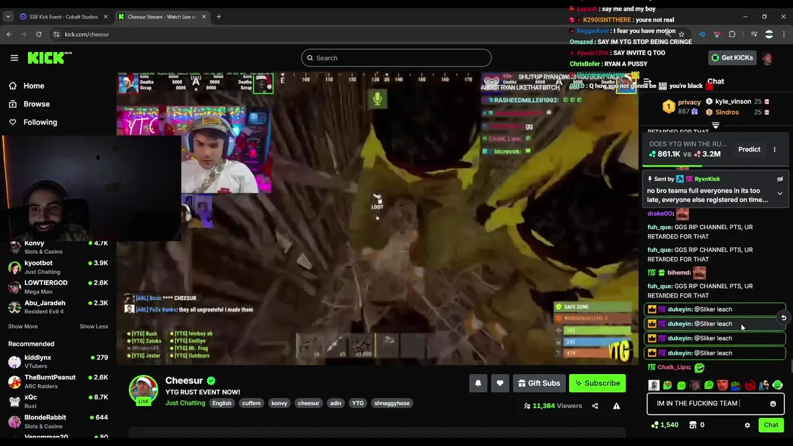
Task: Open a new browser tab
Action: pyautogui.click(x=219, y=17)
